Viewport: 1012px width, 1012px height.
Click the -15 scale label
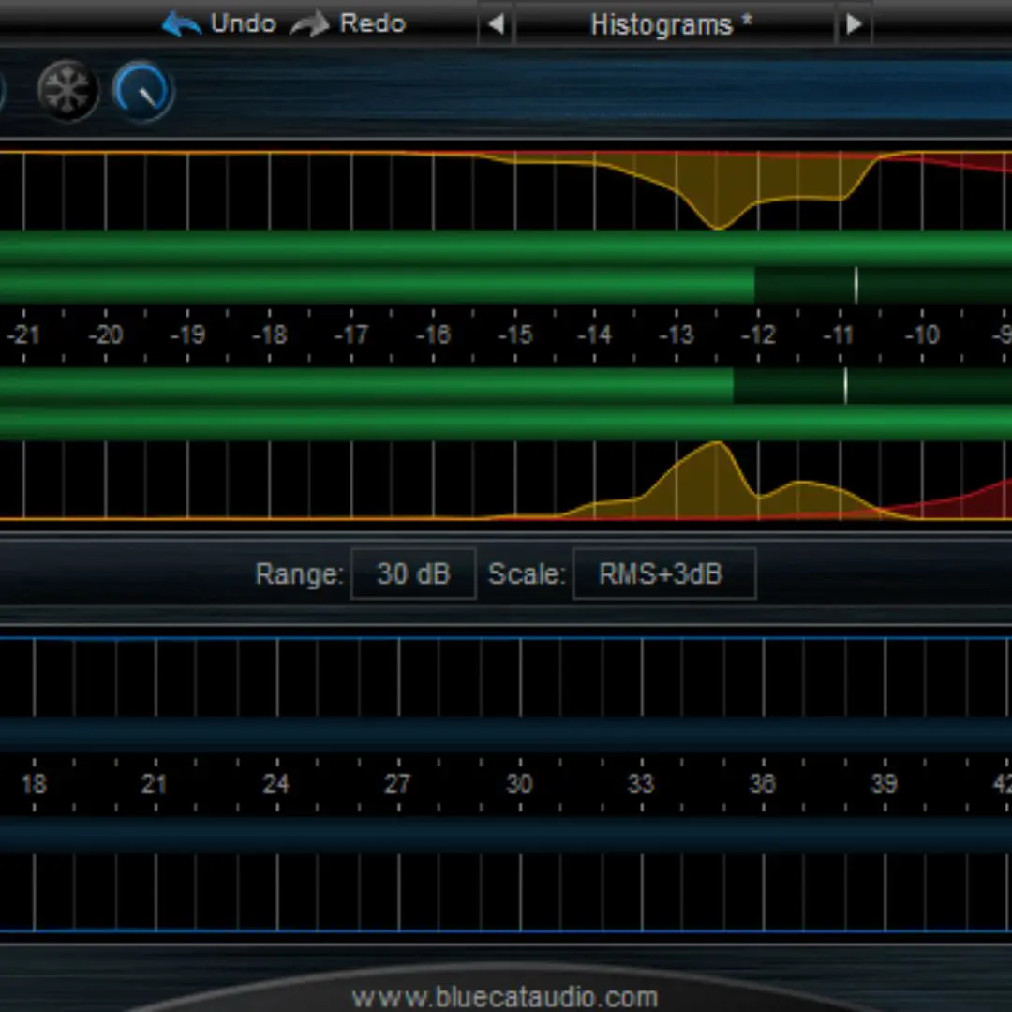click(515, 335)
